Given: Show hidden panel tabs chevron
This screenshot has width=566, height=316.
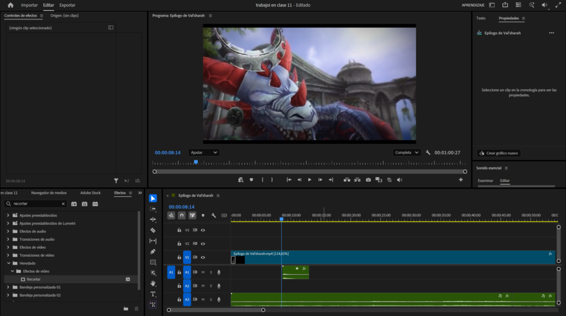Looking at the screenshot, I should (x=140, y=193).
